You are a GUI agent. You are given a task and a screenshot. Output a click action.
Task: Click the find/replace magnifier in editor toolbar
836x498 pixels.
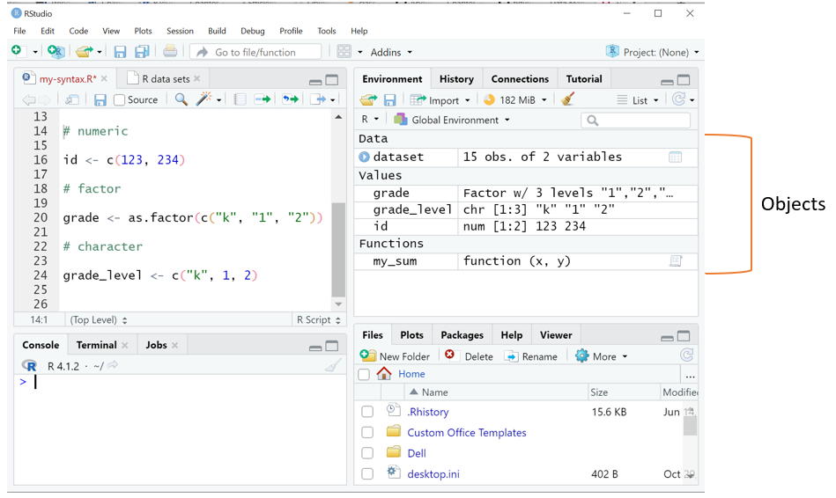pos(181,100)
